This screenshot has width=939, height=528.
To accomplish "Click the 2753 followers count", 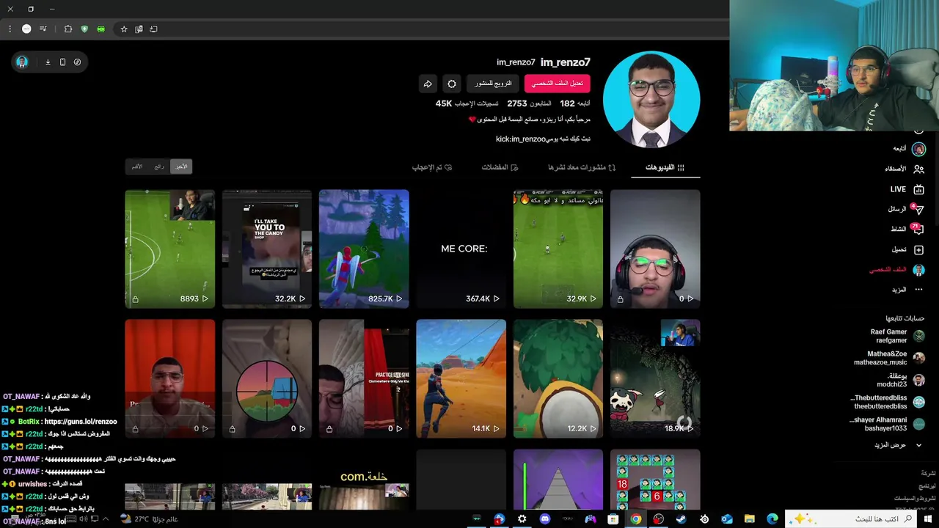I will pos(517,103).
